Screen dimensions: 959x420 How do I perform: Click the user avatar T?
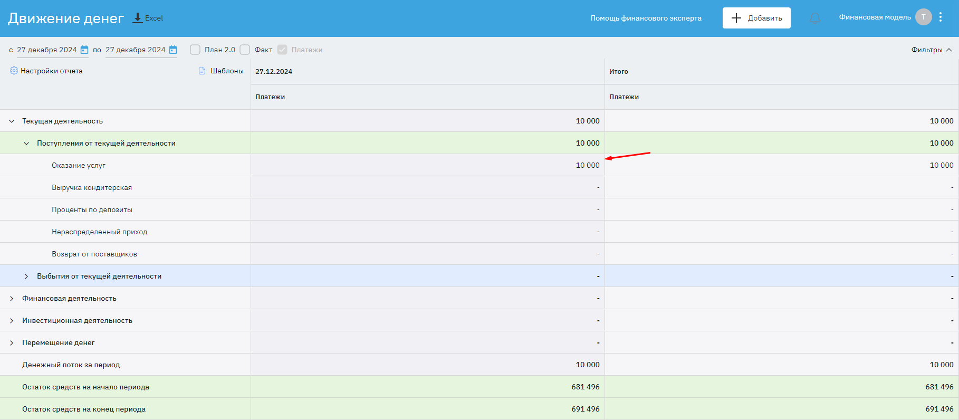pyautogui.click(x=923, y=17)
